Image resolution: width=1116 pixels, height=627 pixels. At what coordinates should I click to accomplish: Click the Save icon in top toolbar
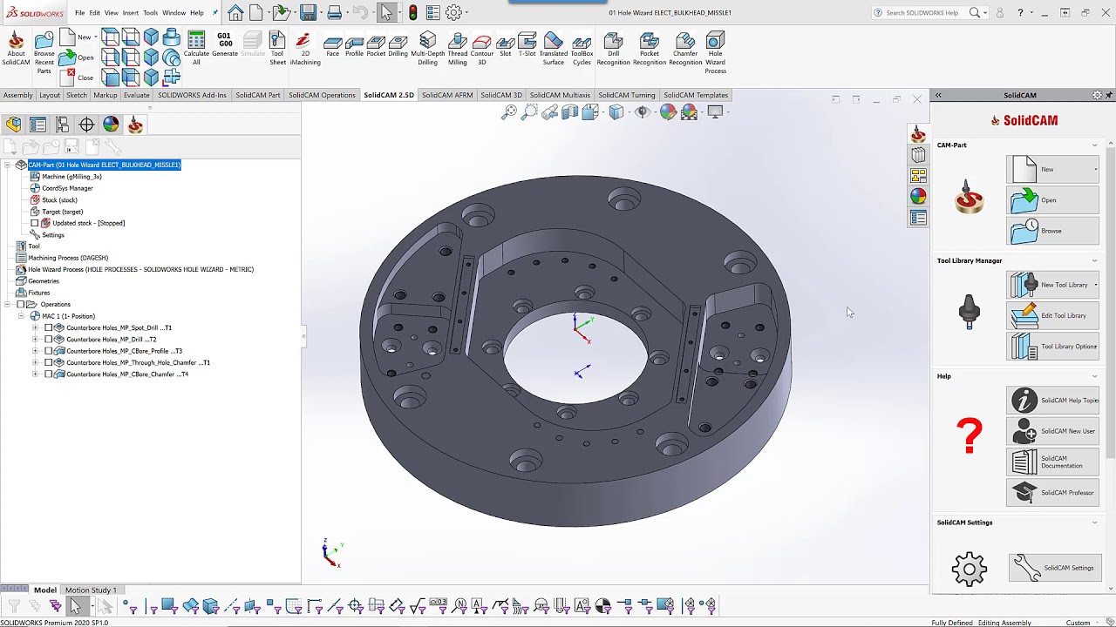pos(308,12)
